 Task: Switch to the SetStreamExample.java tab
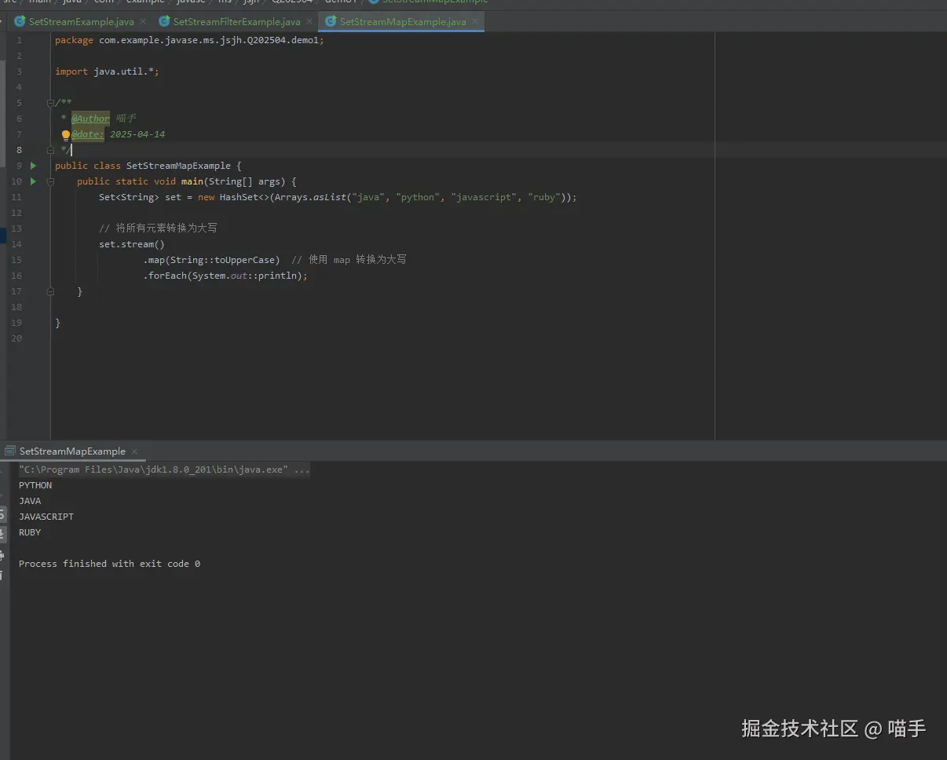point(82,22)
